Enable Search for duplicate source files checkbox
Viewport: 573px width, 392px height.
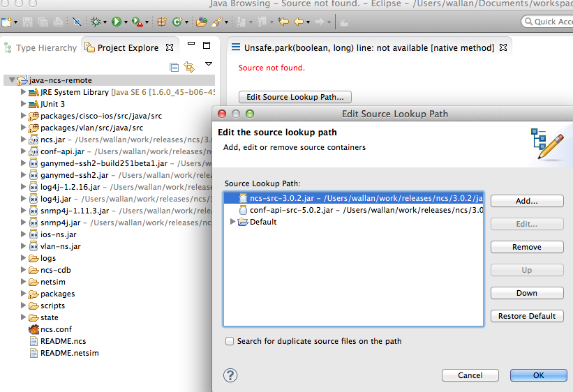(230, 342)
